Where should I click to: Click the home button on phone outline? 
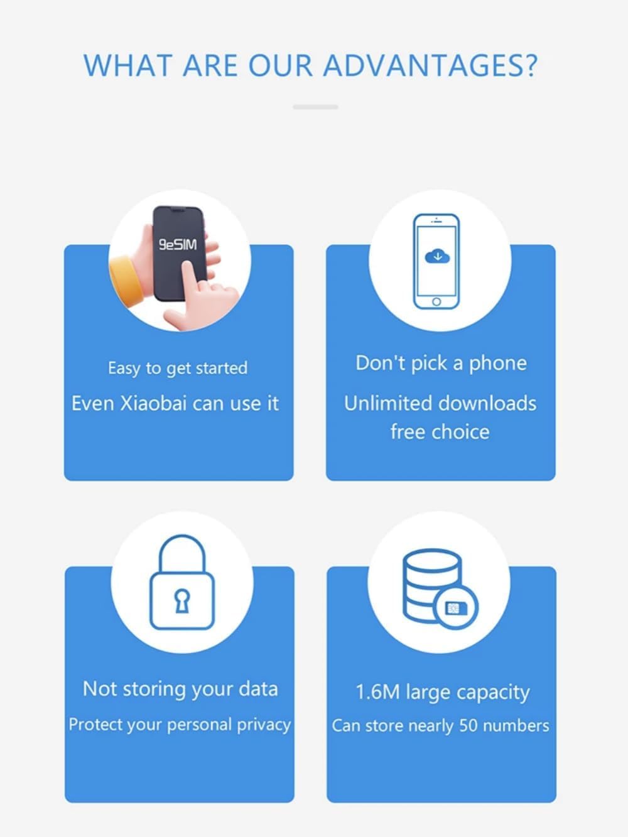[436, 302]
